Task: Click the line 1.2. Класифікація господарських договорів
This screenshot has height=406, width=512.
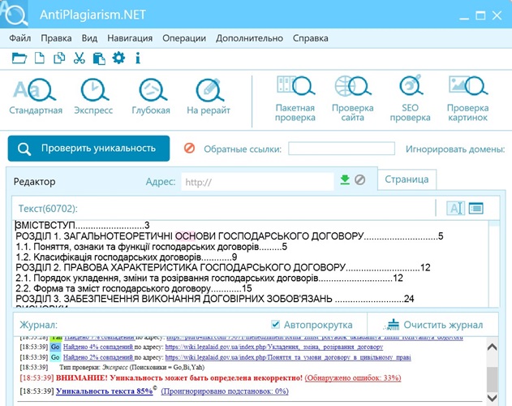Action: pos(127,257)
